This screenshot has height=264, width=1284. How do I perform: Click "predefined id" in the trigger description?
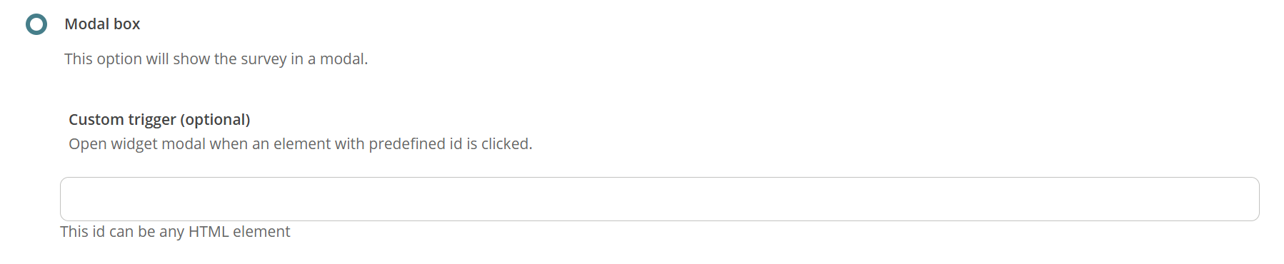click(x=416, y=144)
